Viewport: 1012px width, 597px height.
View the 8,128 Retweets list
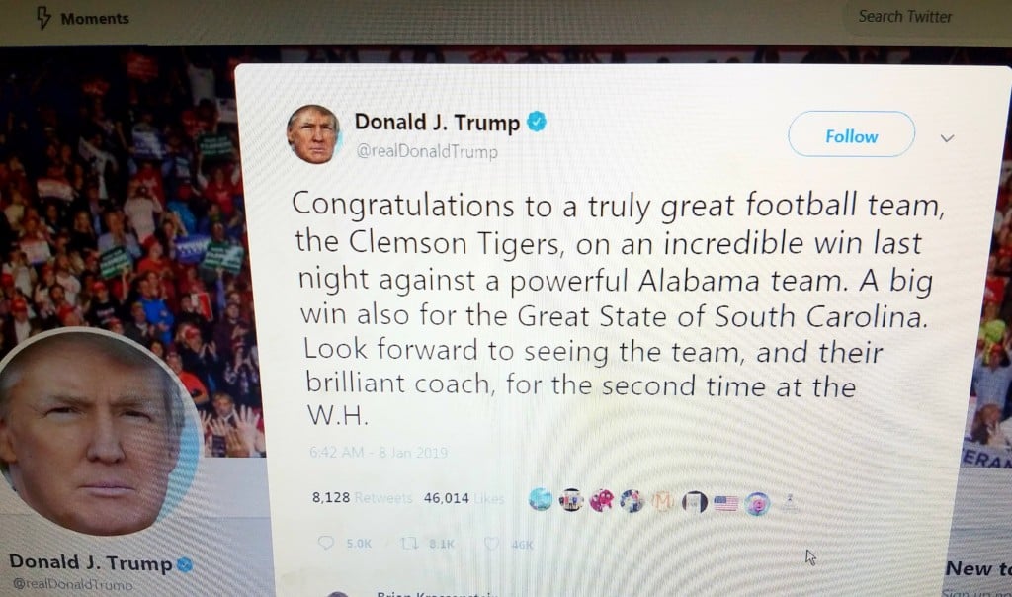click(362, 497)
